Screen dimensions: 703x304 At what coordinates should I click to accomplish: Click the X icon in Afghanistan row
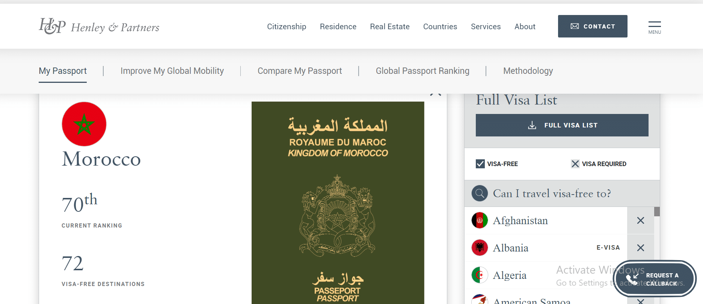pos(641,220)
